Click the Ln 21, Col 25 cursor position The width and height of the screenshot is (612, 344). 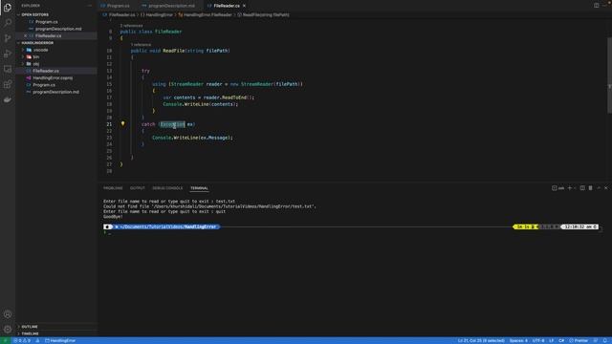(x=481, y=340)
